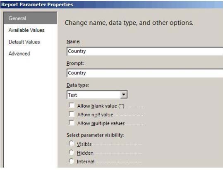Click the Data type: label
The height and width of the screenshot is (170, 223).
click(78, 85)
